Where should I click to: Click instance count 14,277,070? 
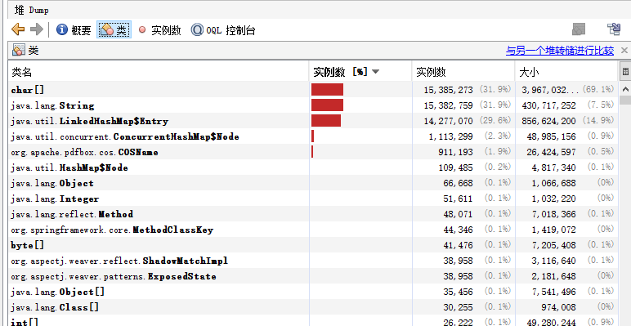448,121
